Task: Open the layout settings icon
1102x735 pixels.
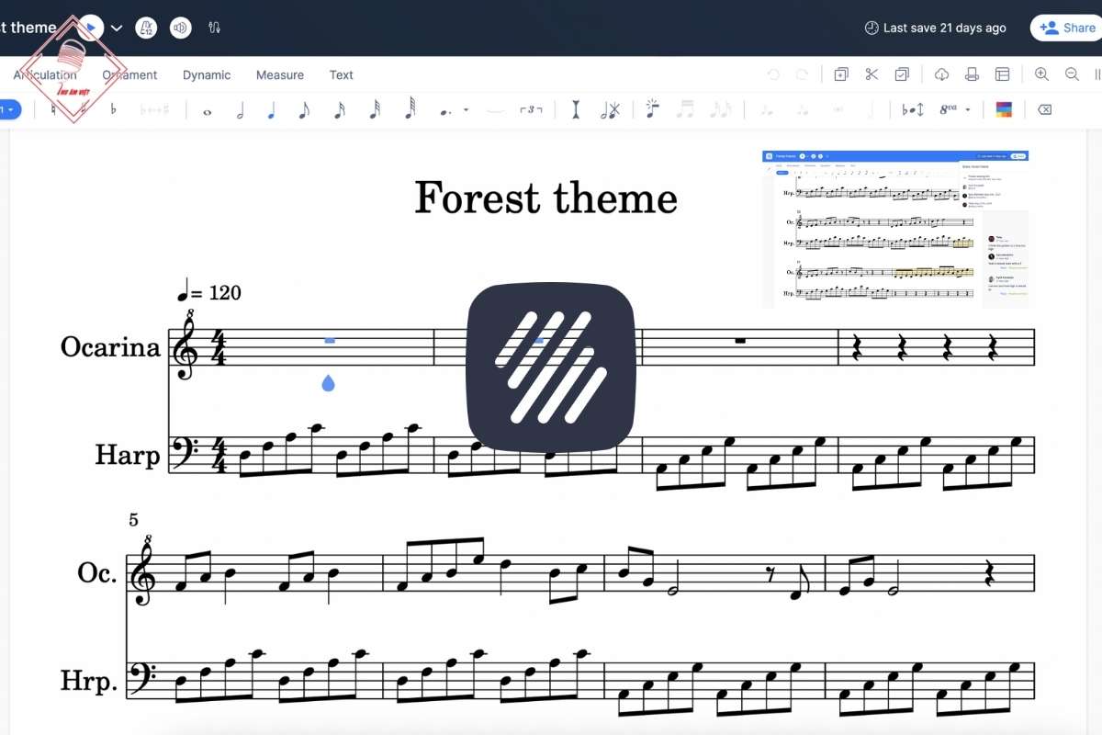Action: [x=1002, y=74]
